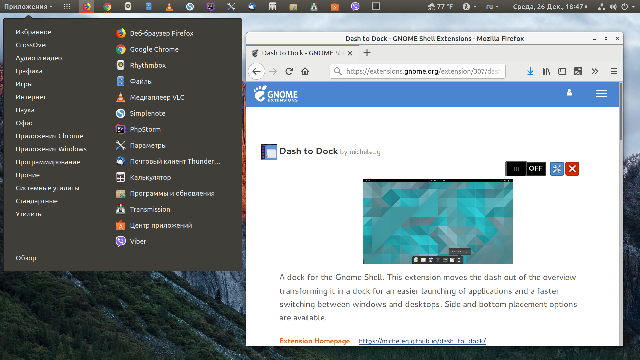Toggle the Dash to Dock OFF switch
The height and width of the screenshot is (360, 640).
click(526, 168)
